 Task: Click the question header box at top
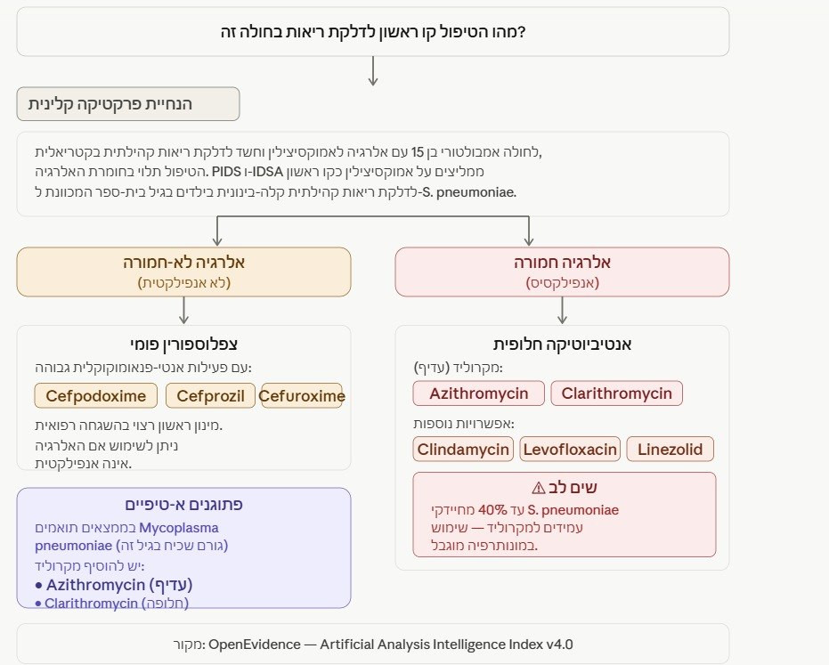373,32
